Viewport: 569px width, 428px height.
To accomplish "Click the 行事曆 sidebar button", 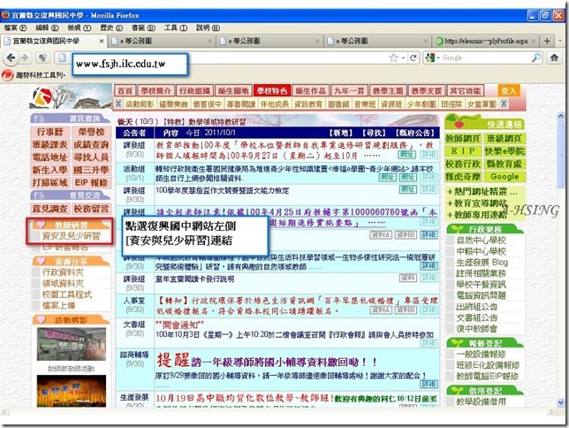I will pyautogui.click(x=49, y=132).
